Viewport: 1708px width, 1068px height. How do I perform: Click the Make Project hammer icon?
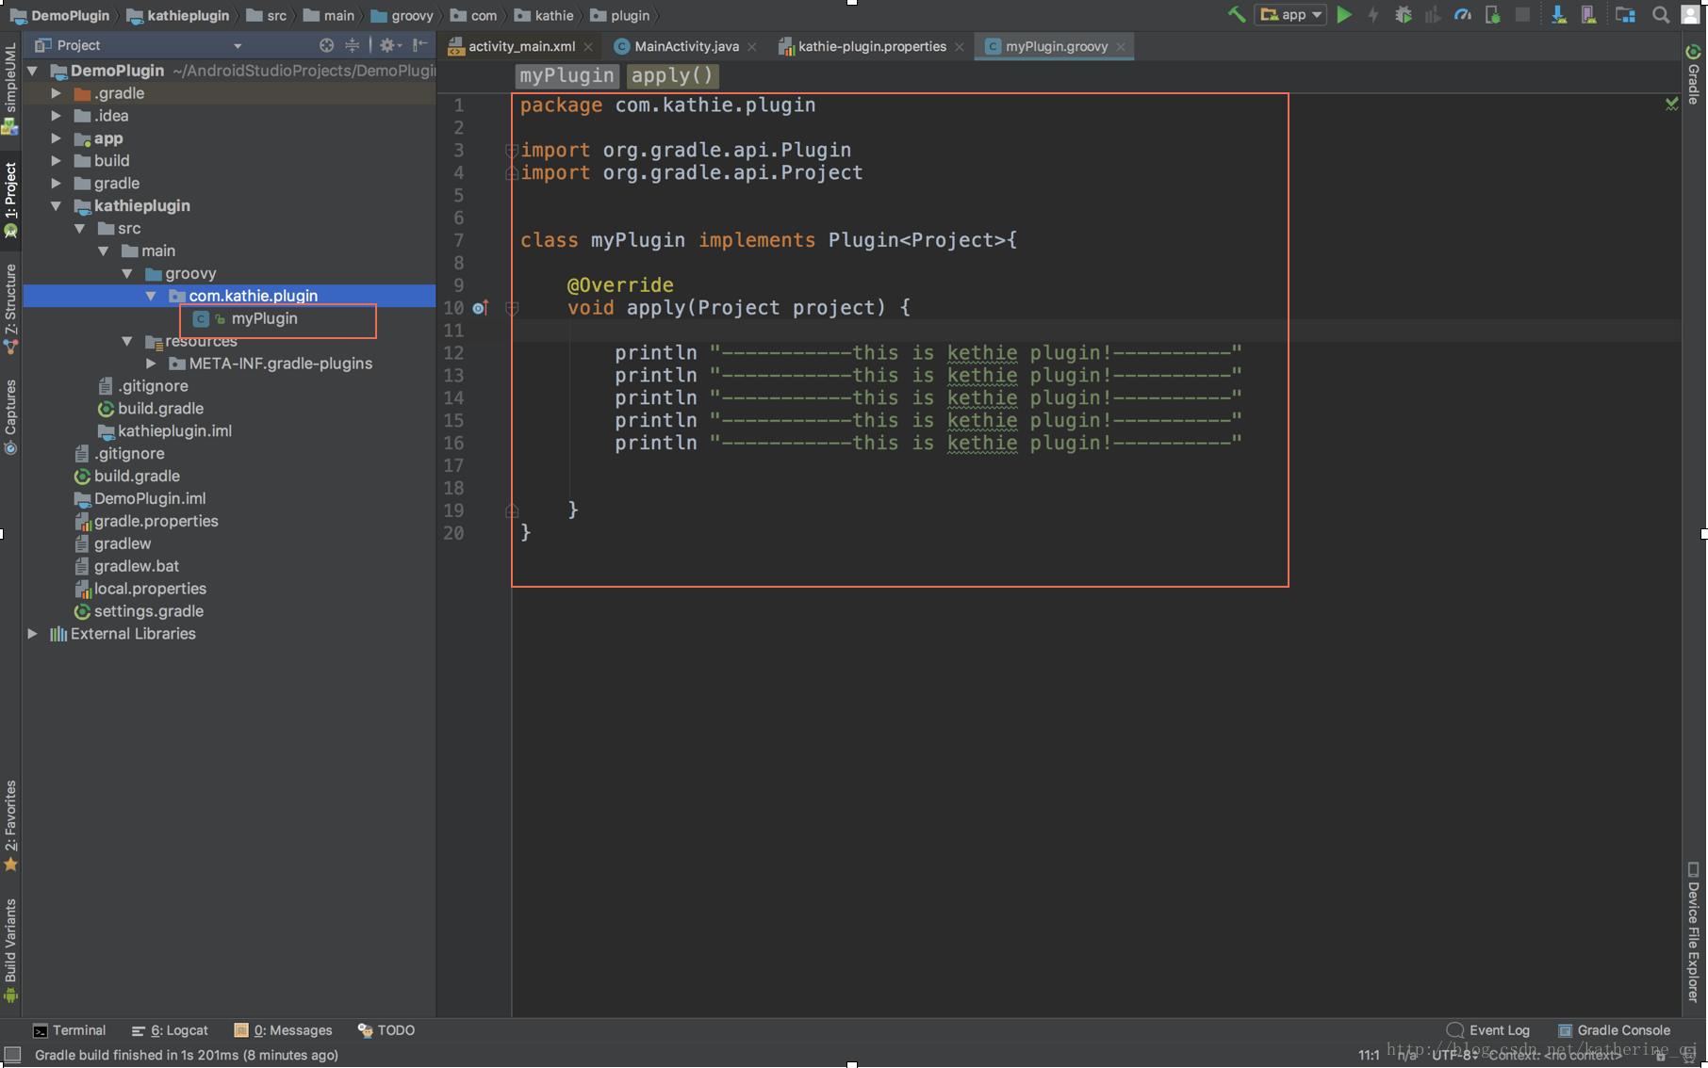pos(1236,15)
